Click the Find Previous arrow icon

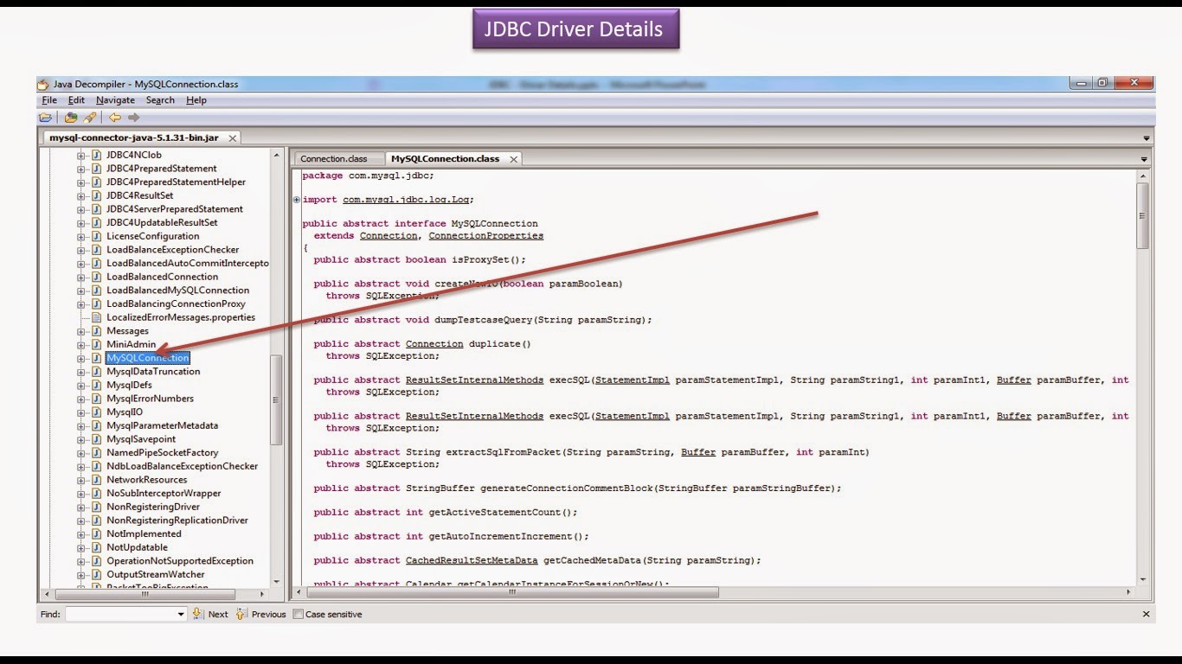pos(241,614)
